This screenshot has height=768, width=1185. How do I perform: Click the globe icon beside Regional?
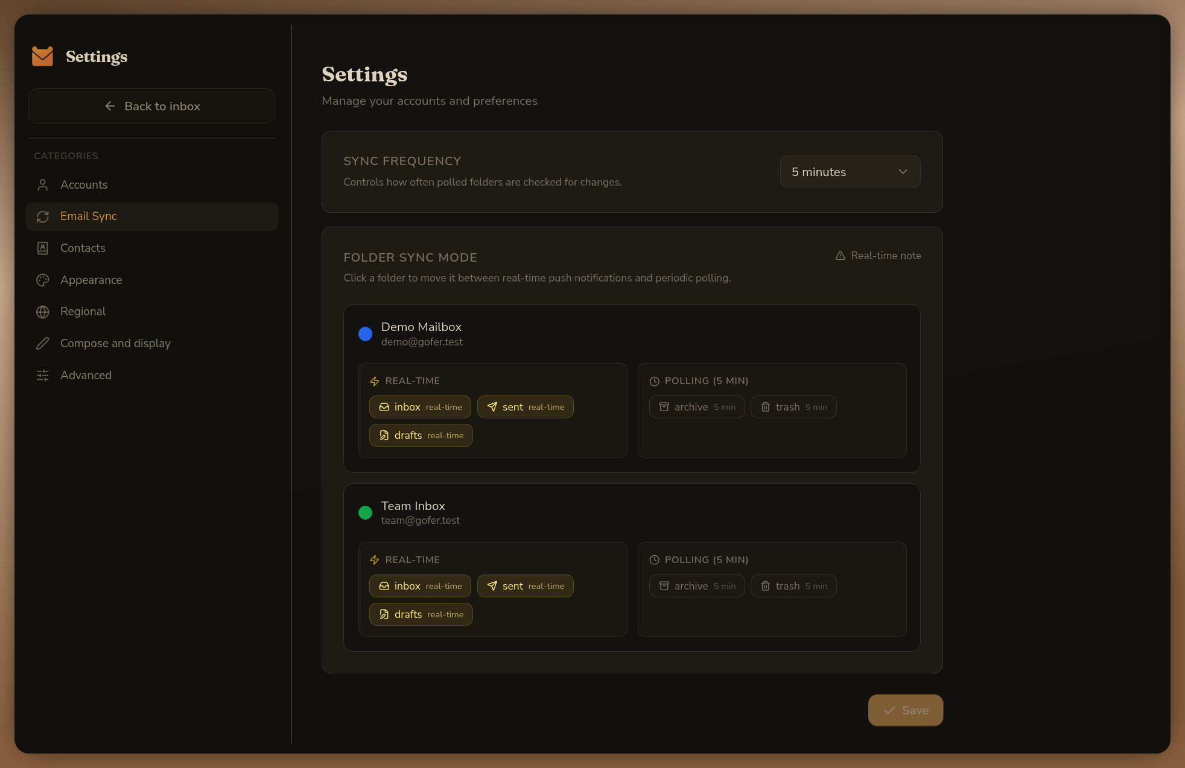(42, 312)
